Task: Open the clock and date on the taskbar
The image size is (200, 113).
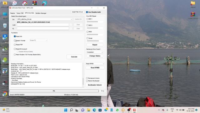Action: pyautogui.click(x=190, y=110)
